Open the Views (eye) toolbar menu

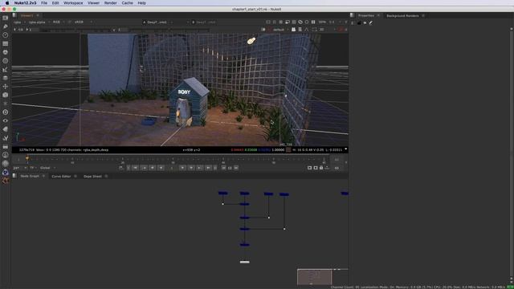click(x=6, y=120)
